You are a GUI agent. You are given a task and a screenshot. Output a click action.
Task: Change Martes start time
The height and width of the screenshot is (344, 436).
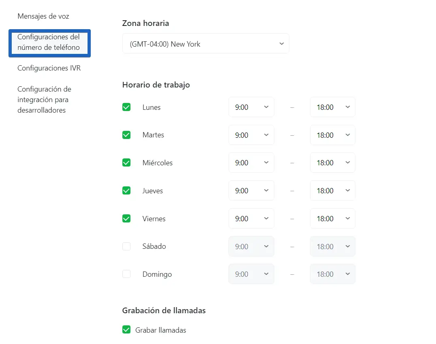[251, 135]
